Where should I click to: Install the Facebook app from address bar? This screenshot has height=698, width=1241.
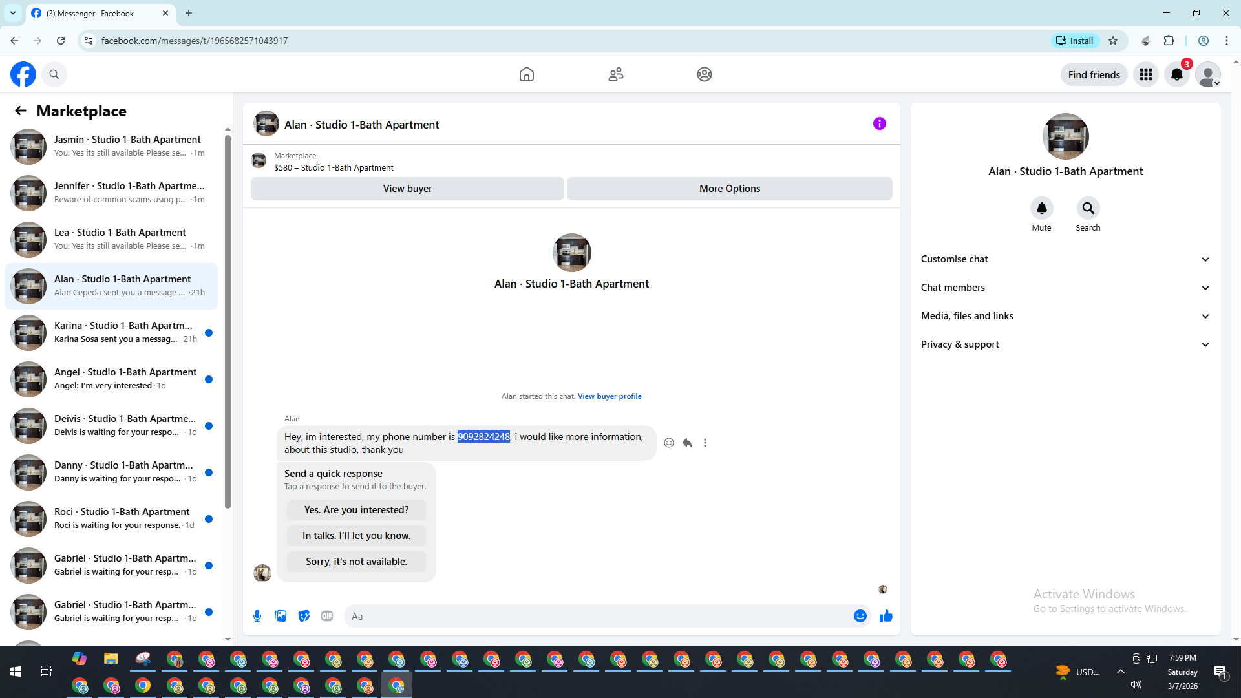(1075, 41)
